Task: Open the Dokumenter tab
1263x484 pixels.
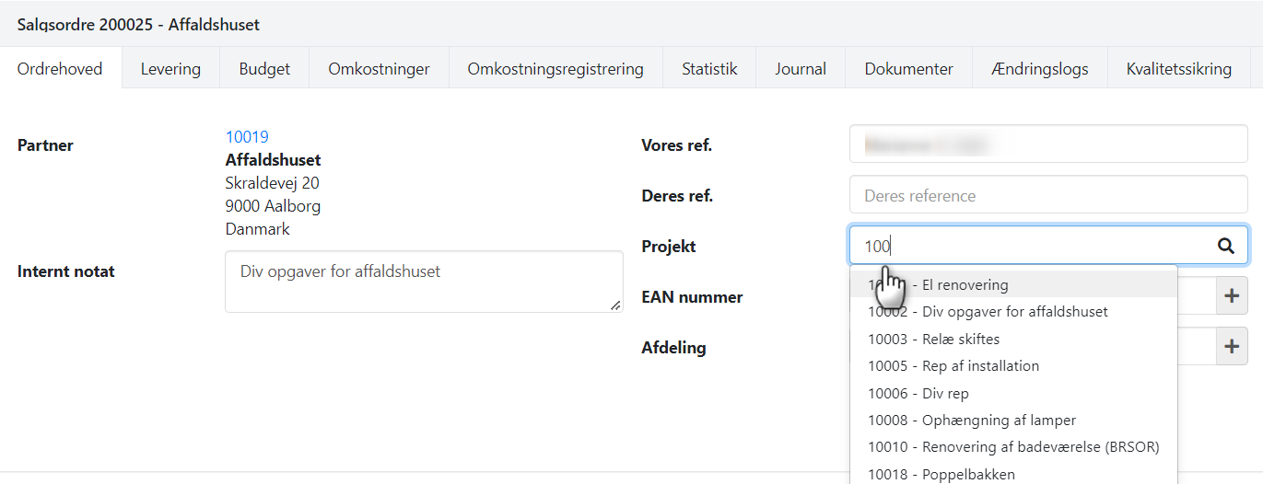Action: (x=908, y=69)
